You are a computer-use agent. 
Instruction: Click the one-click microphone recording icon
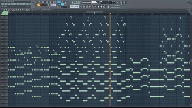(x=124, y=2)
